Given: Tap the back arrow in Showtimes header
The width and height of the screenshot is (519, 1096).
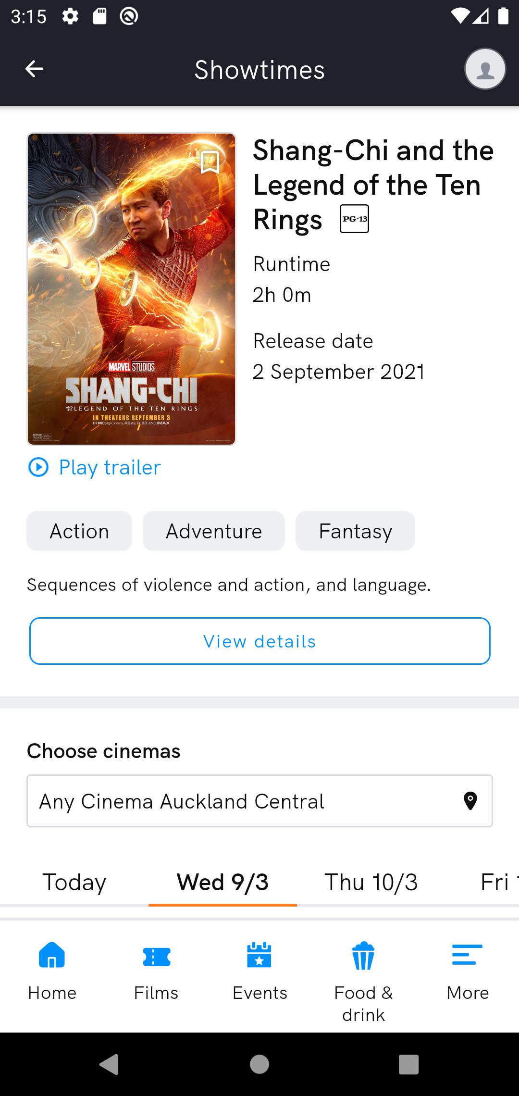Looking at the screenshot, I should 34,69.
